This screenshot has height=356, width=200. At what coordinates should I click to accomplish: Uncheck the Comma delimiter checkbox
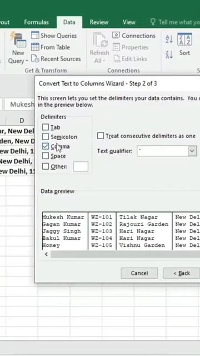[x=46, y=146]
